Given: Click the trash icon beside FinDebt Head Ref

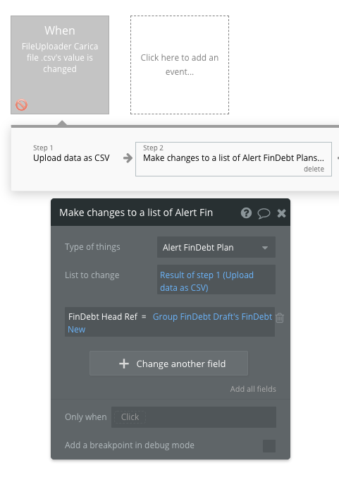Looking at the screenshot, I should coord(280,318).
